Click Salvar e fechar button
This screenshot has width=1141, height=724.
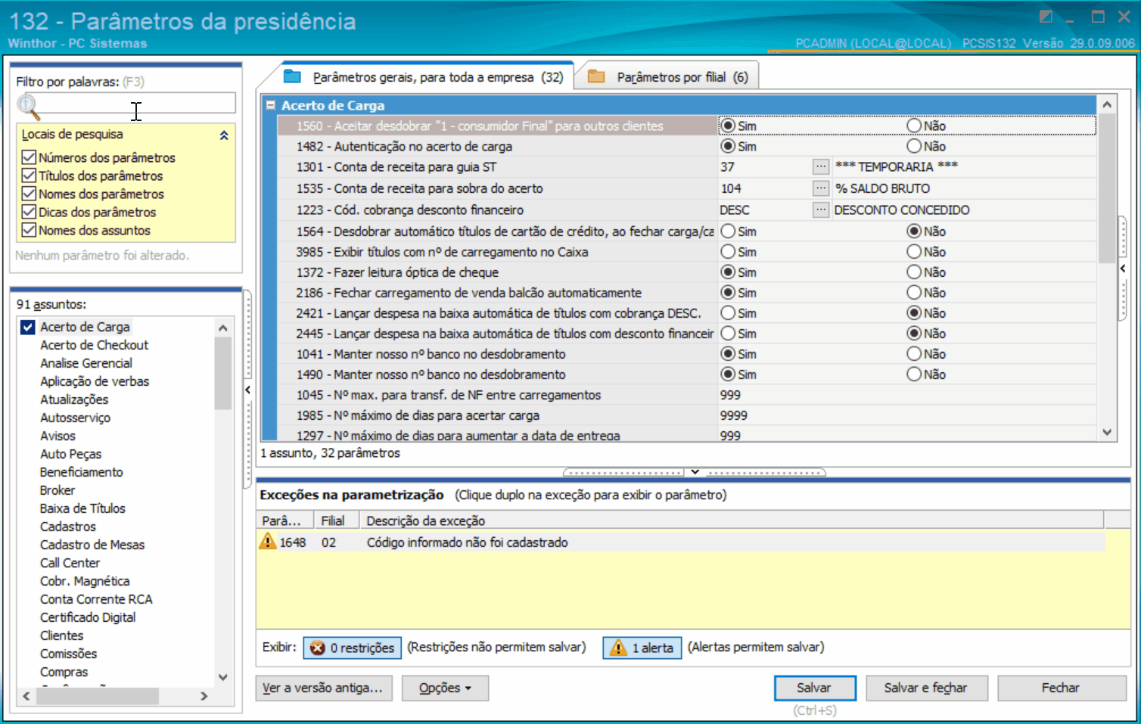click(x=927, y=688)
